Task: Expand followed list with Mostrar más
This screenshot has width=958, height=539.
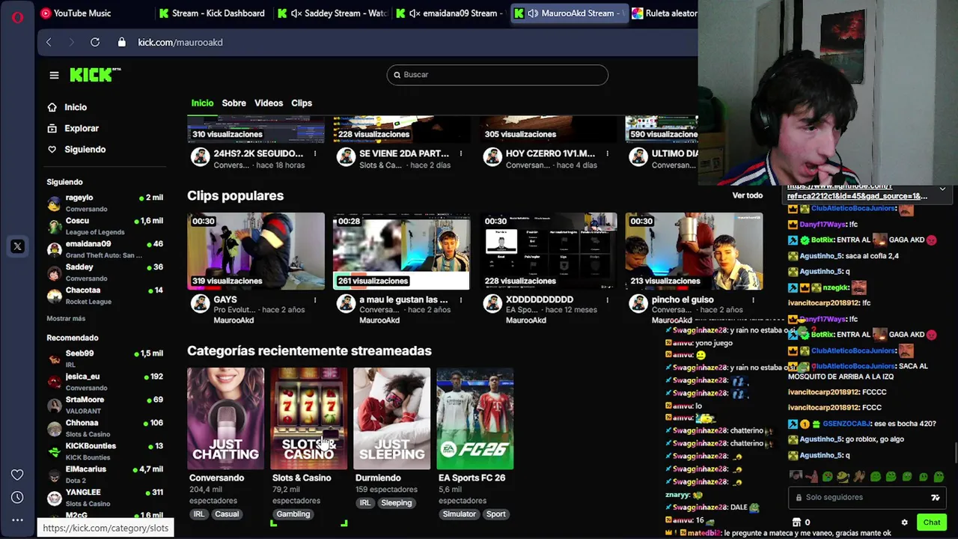Action: [x=66, y=318]
